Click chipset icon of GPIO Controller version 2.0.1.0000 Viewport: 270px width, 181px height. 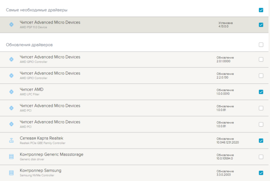pyautogui.click(x=12, y=59)
